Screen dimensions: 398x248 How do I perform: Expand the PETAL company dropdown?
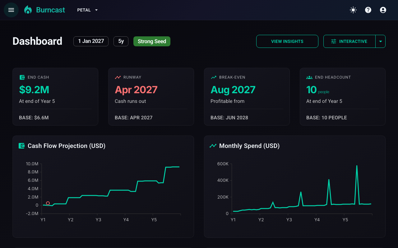[x=88, y=10]
